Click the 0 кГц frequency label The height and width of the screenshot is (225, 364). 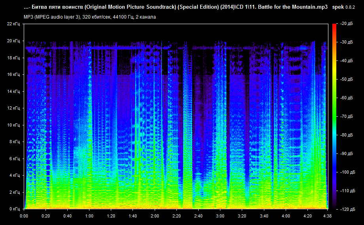click(x=15, y=208)
